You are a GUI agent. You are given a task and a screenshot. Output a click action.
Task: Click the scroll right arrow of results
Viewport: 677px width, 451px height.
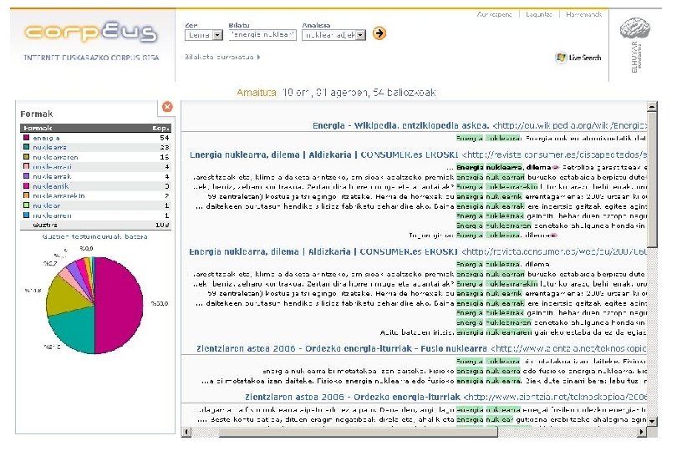pos(641,432)
